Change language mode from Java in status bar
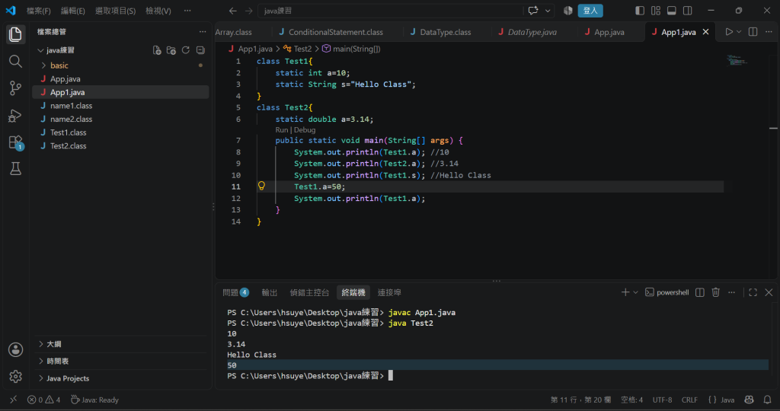The image size is (780, 411). [x=727, y=400]
